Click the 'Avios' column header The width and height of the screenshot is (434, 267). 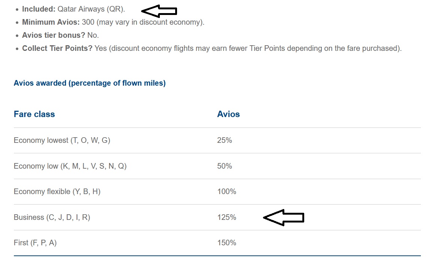click(228, 114)
